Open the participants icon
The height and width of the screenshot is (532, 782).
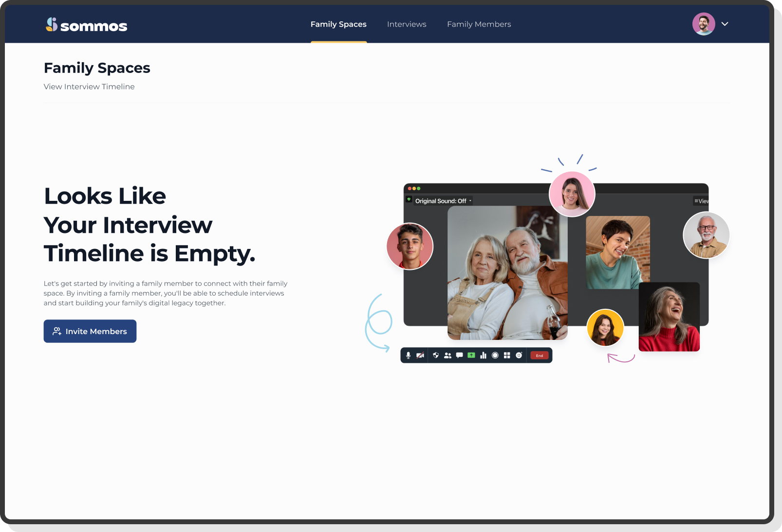pos(447,355)
